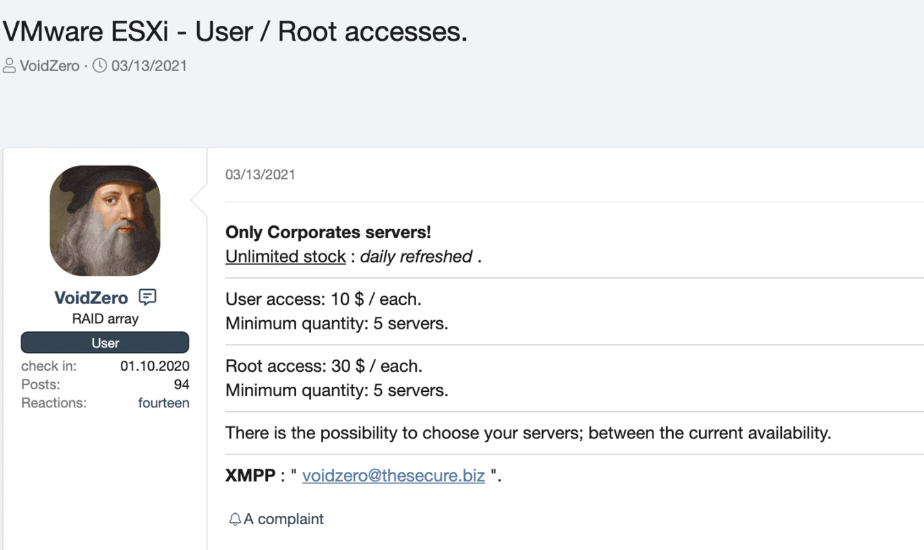Click the RAID array user title
This screenshot has width=924, height=550.
click(105, 319)
